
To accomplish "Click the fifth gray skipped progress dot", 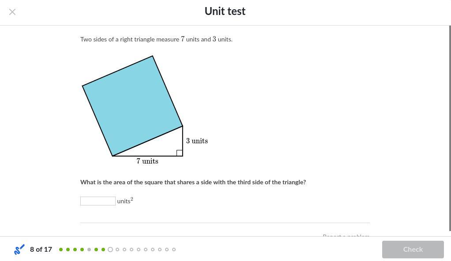I will [x=89, y=250].
